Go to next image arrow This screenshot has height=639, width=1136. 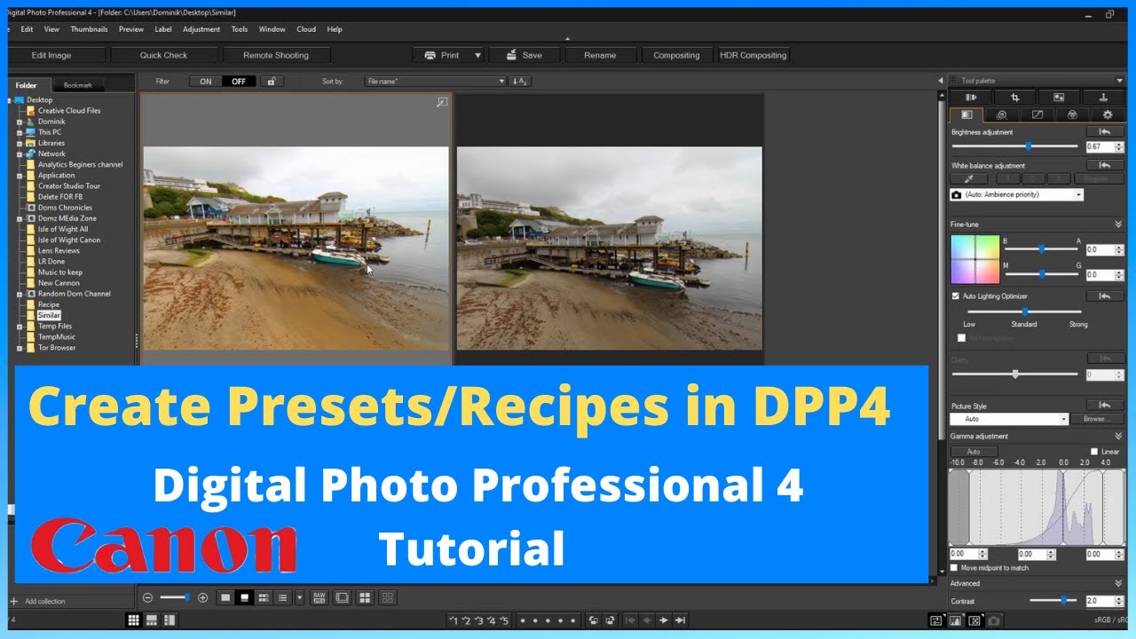pyautogui.click(x=663, y=620)
